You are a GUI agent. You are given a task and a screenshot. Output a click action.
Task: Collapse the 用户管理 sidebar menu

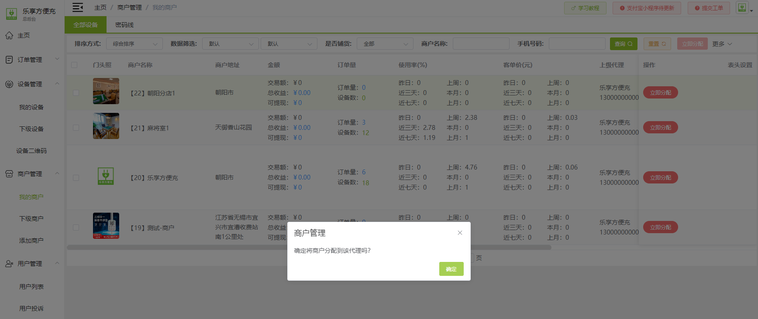(57, 263)
